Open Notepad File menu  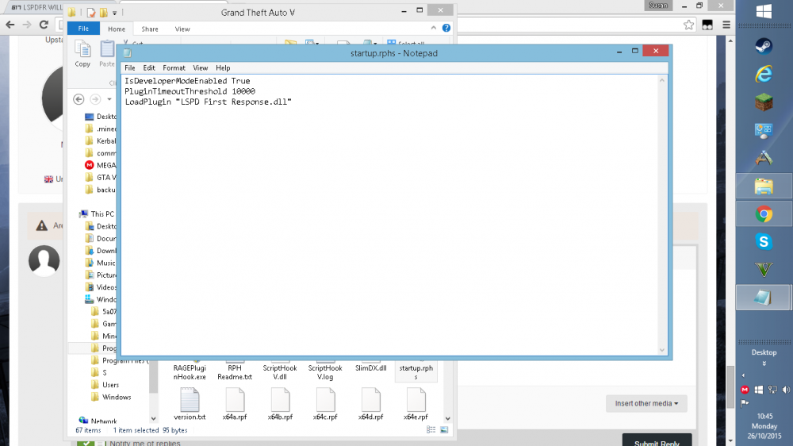(130, 67)
